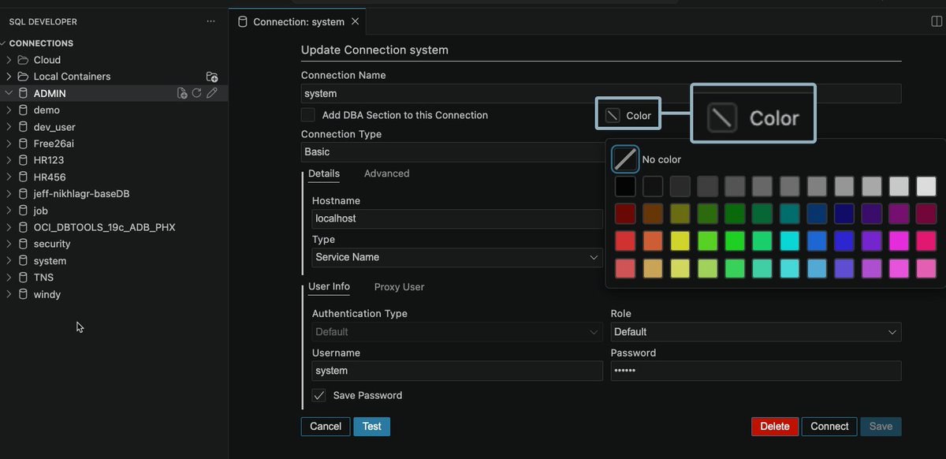Pick the dark maroon red swatch
The image size is (946, 459).
coord(625,214)
